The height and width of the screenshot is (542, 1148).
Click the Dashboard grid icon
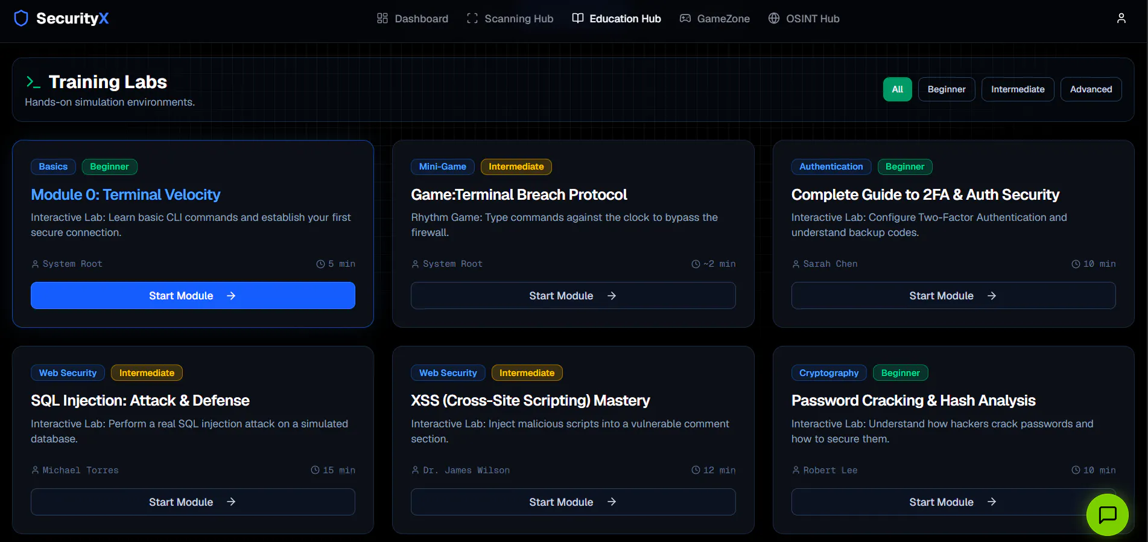pos(382,18)
